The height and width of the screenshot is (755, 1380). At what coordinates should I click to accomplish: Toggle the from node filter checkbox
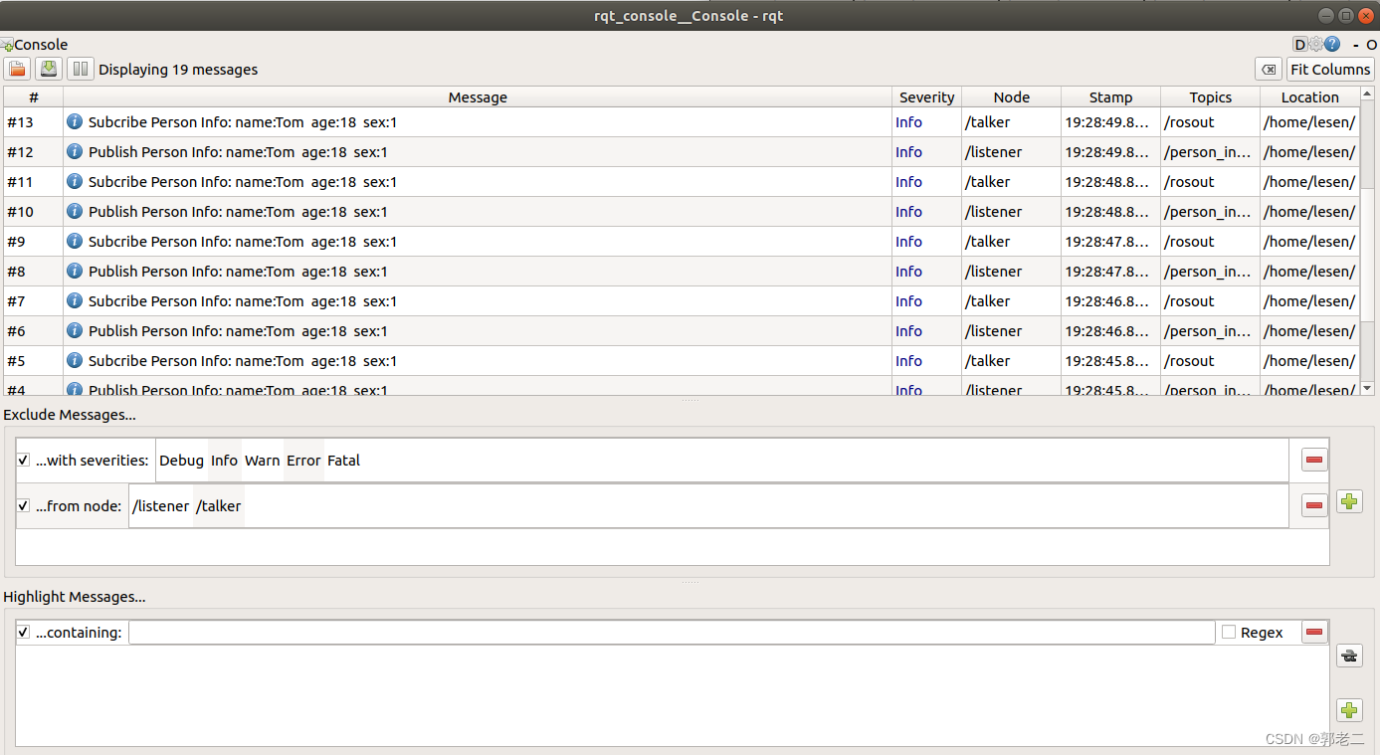point(23,506)
